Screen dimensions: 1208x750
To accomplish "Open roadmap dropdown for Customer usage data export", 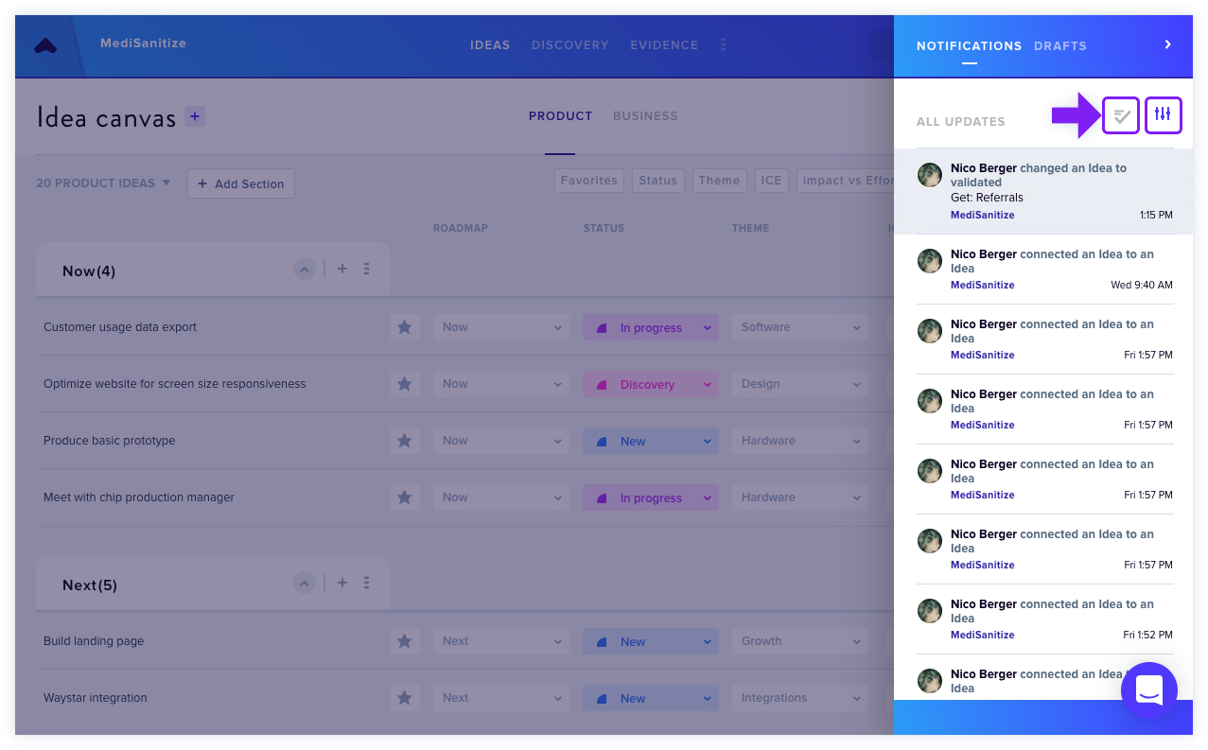I will click(501, 327).
